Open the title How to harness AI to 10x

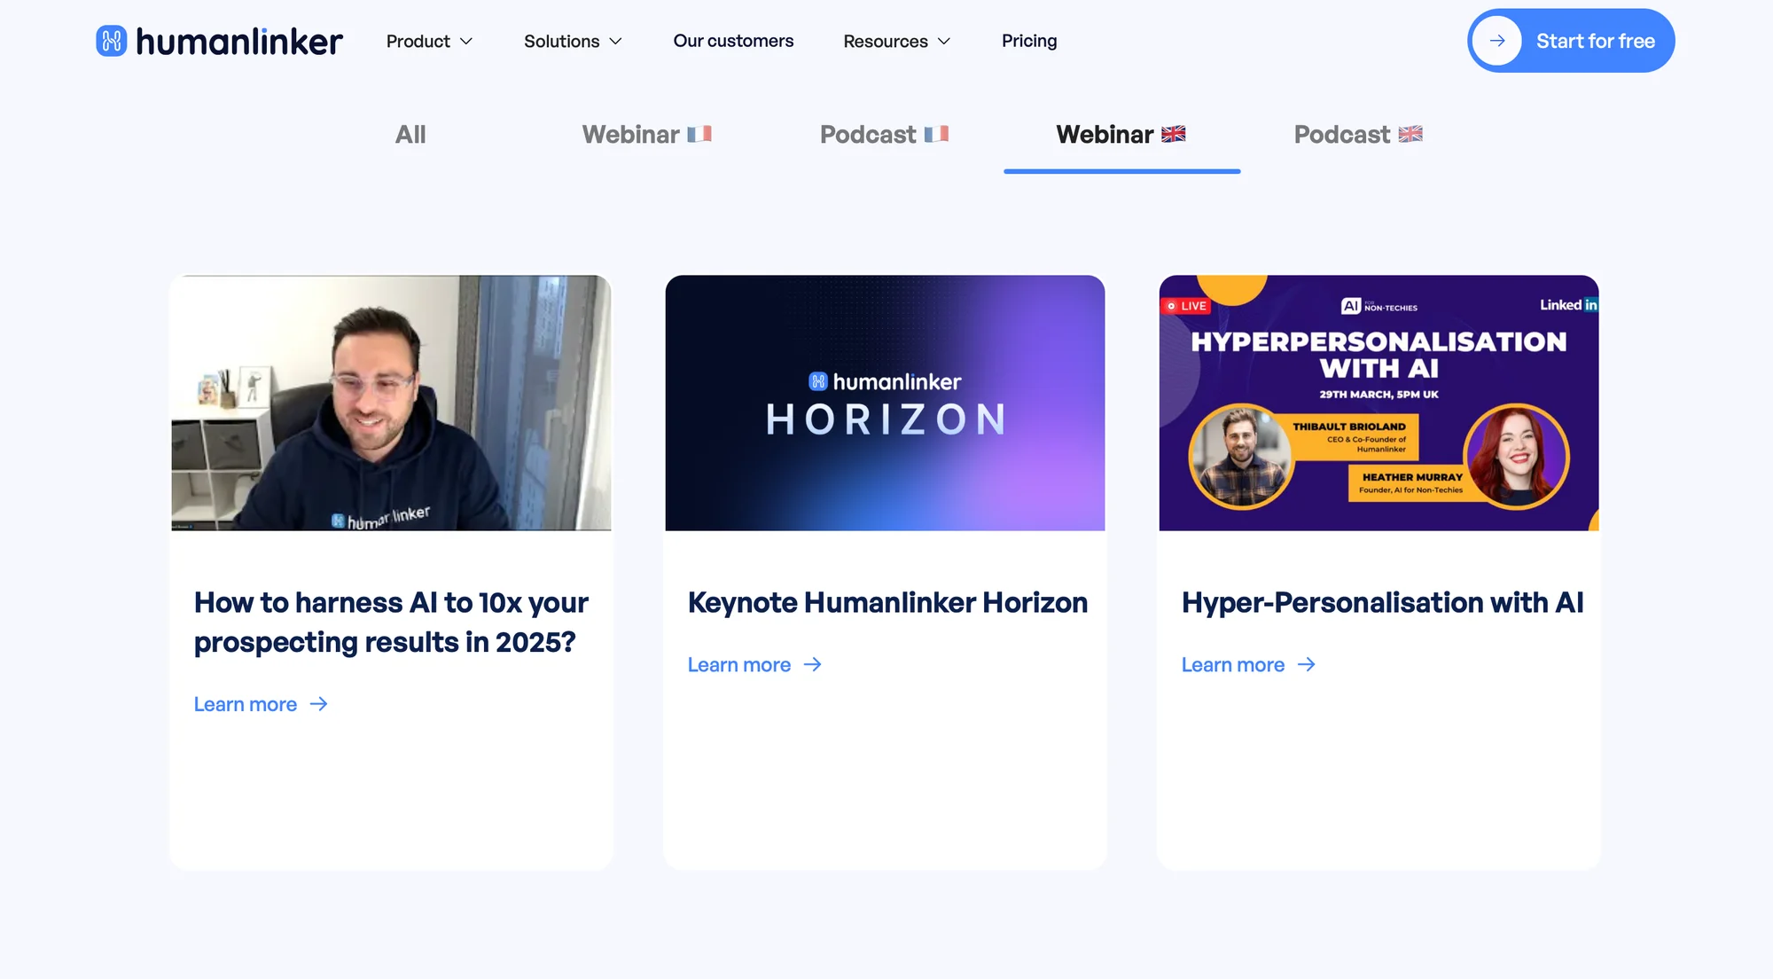tap(391, 622)
